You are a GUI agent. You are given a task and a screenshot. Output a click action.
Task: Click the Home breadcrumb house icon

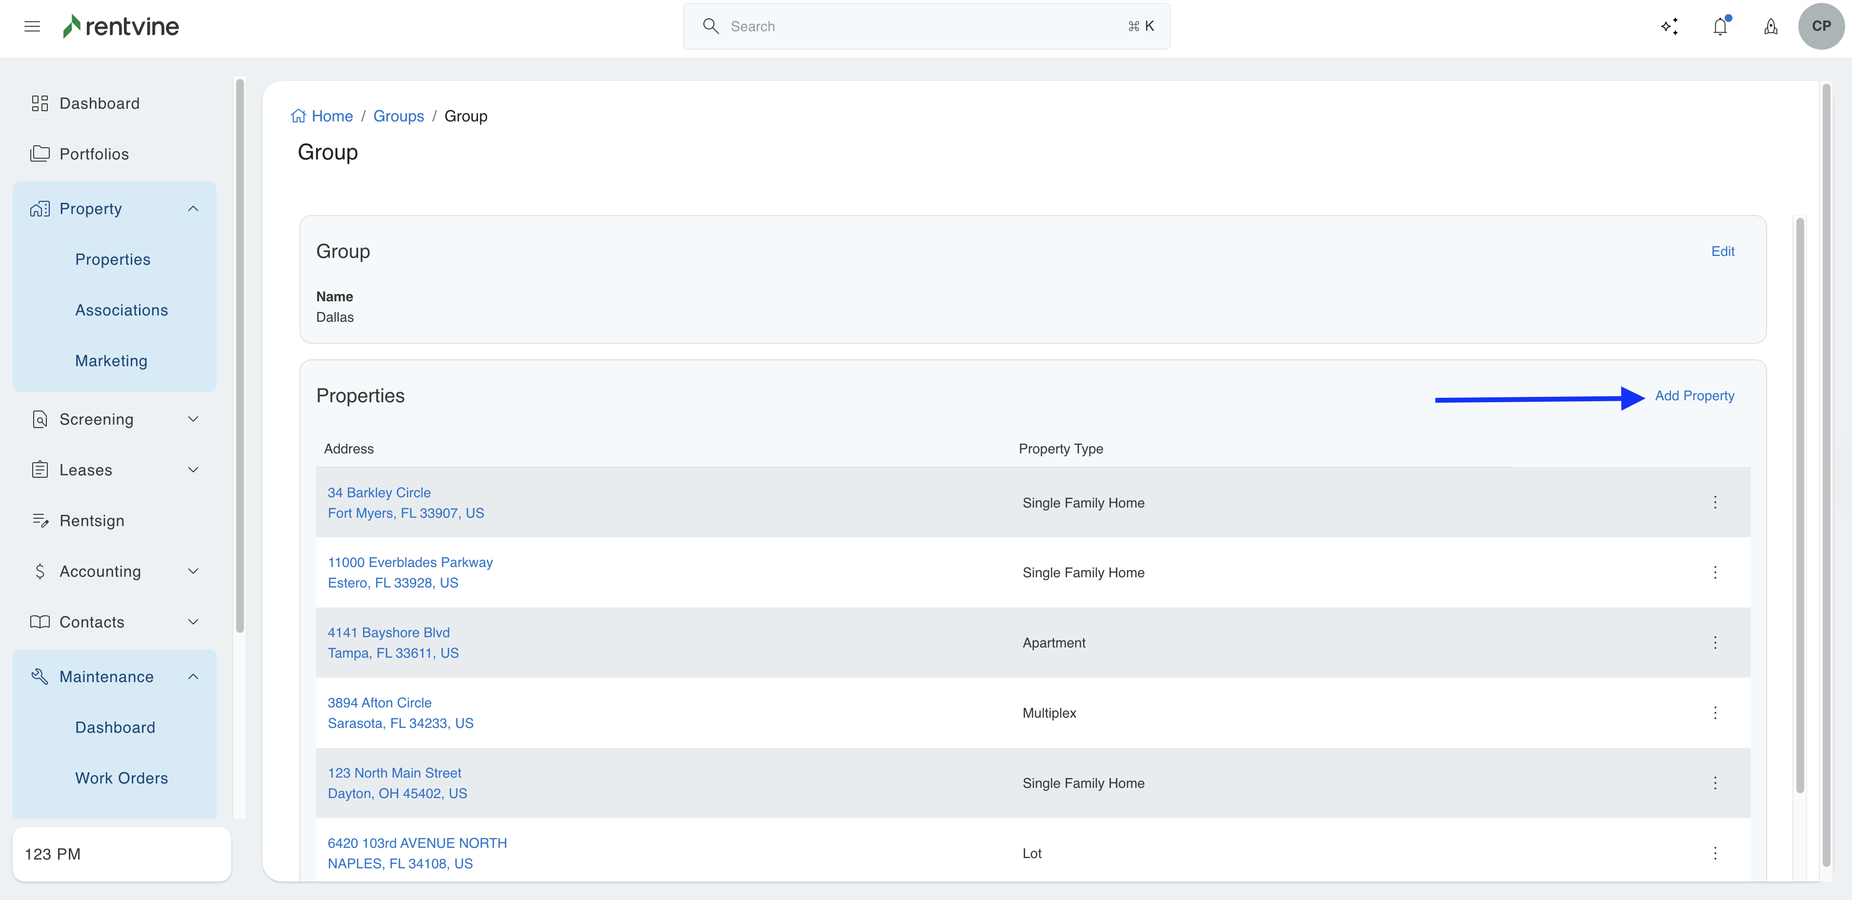[299, 117]
